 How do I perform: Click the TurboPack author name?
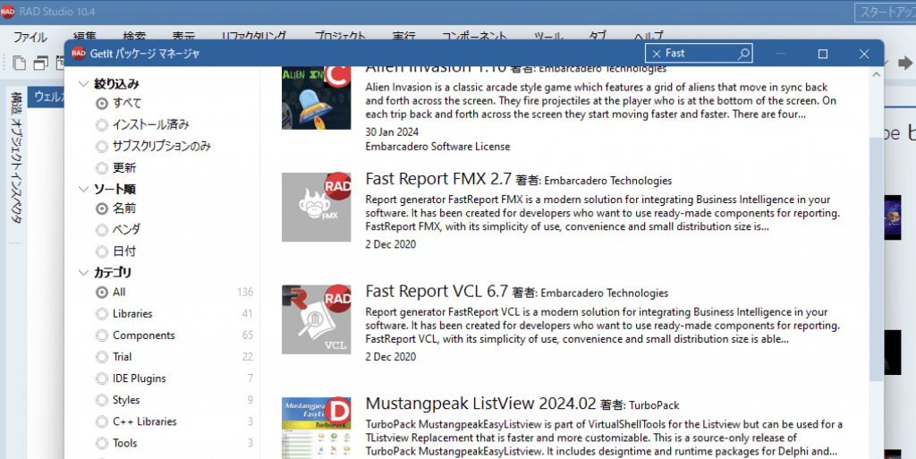(654, 405)
